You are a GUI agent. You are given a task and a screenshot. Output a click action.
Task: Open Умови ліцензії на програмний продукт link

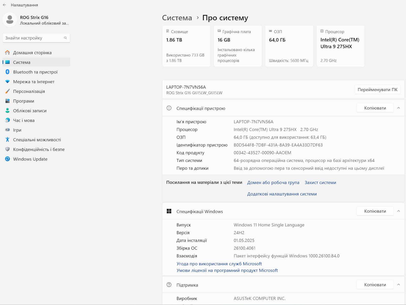[227, 270]
